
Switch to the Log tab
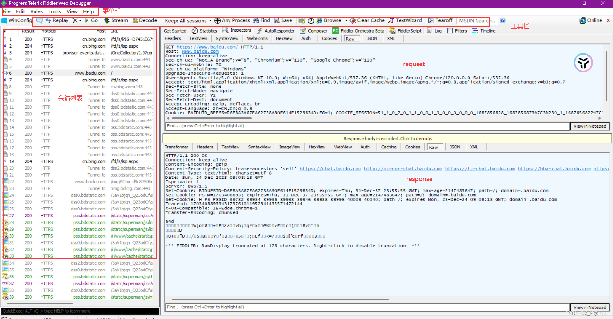(x=434, y=31)
